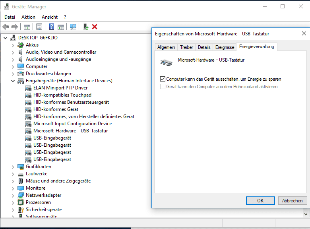
Task: Select the HID-konformes Gerät entry
Action: click(56, 109)
